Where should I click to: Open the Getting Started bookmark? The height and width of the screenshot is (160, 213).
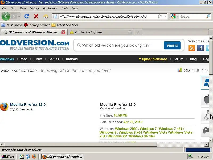click(x=37, y=25)
